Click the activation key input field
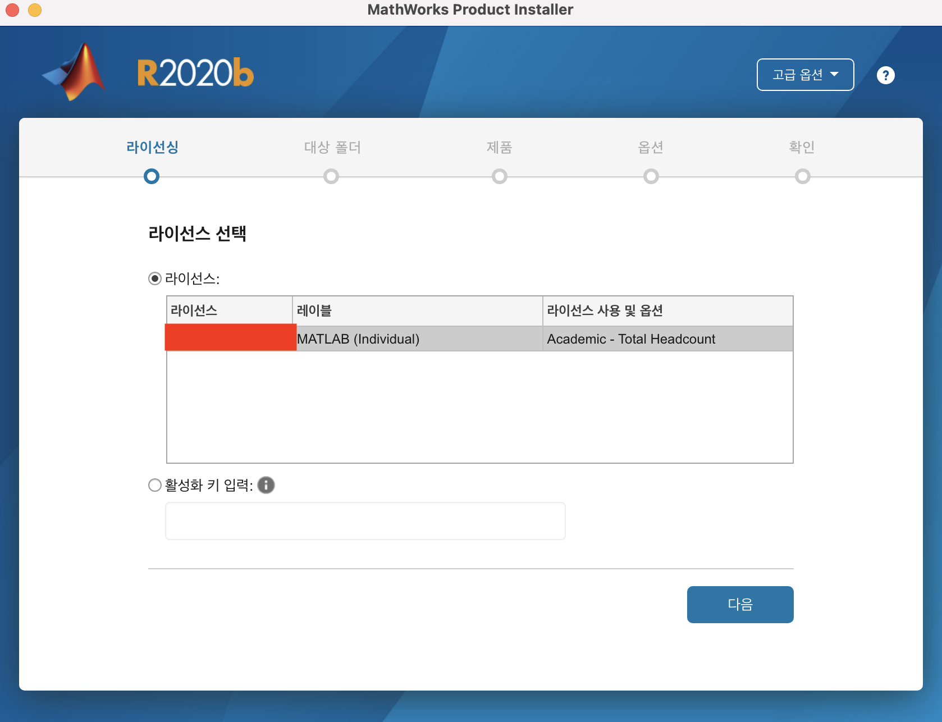Viewport: 942px width, 722px height. [x=365, y=521]
